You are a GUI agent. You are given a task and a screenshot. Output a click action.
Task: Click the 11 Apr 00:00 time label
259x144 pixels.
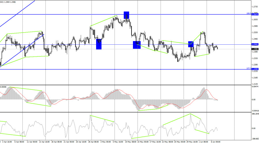[32, 142]
